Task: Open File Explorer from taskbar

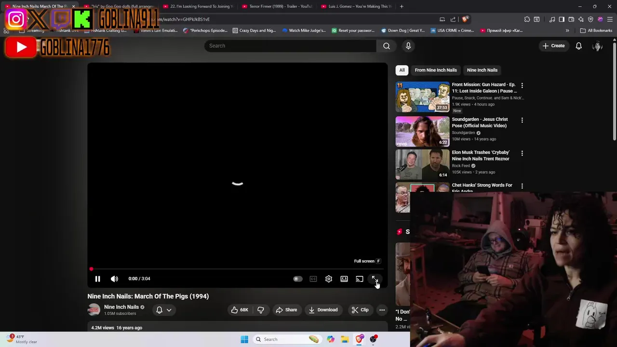Action: tap(345, 339)
